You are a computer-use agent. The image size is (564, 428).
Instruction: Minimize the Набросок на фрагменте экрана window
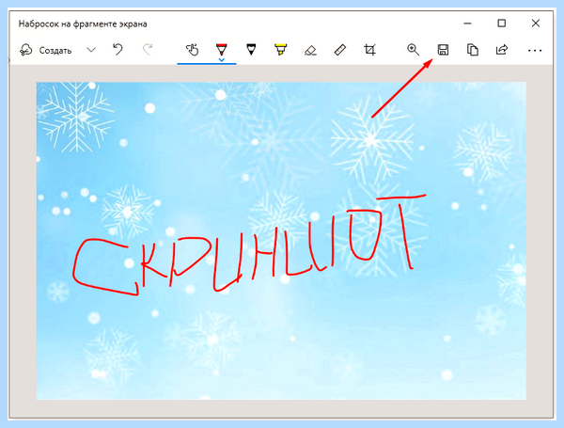(x=467, y=24)
